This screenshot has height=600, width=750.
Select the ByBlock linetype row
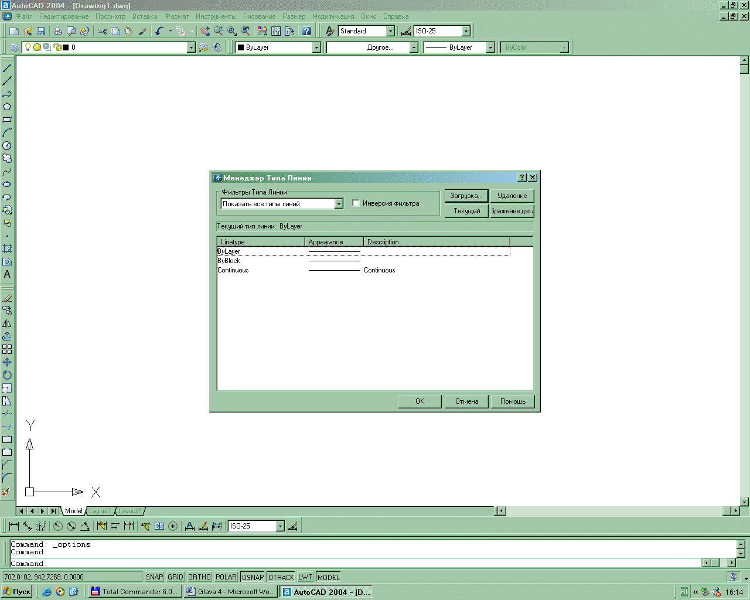(363, 261)
